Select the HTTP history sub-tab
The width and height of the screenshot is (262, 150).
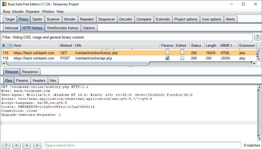point(33,28)
